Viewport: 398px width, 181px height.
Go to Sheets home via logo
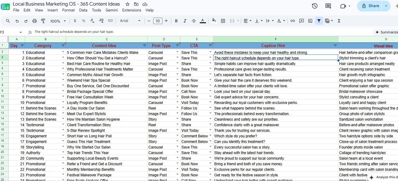5,6
